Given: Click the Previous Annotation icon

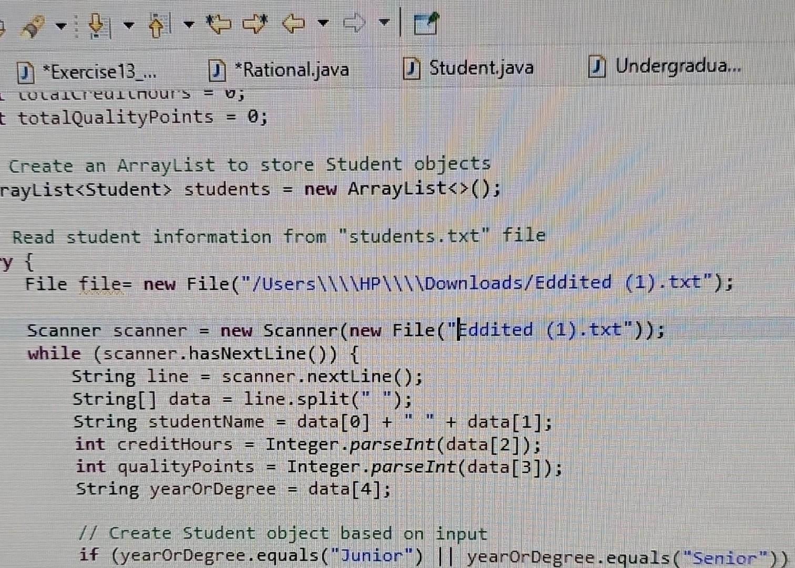Looking at the screenshot, I should 158,24.
